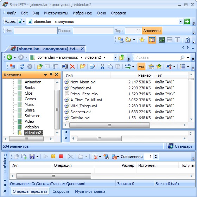
Task: Pin the Каталоги panel
Action: [x=51, y=75]
